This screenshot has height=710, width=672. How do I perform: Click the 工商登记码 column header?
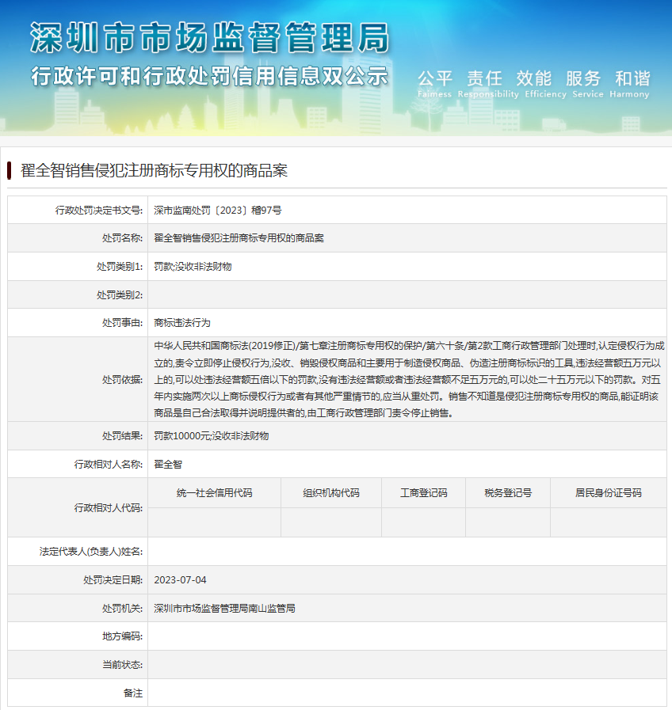(x=423, y=493)
